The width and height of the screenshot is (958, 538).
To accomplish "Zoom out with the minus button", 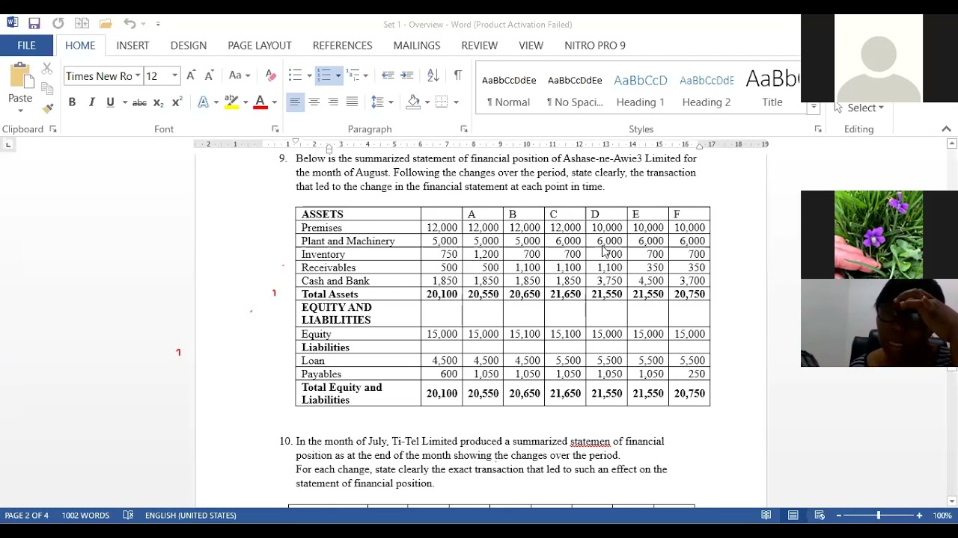I will point(839,516).
